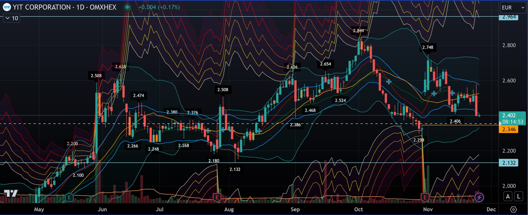Click the Aug label on time axis
The width and height of the screenshot is (528, 215).
229,210
